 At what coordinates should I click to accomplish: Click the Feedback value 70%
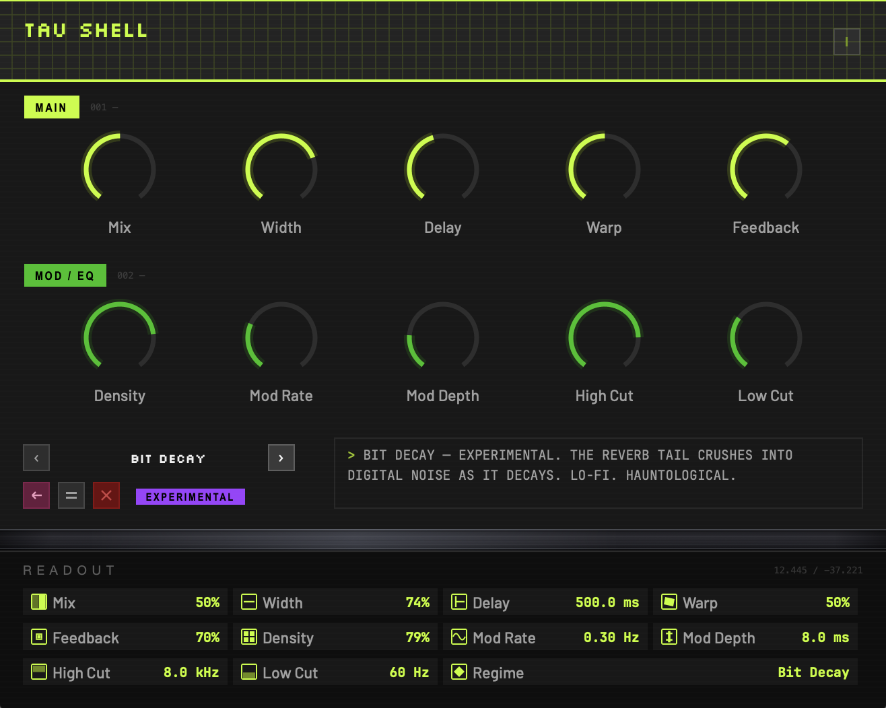[207, 637]
